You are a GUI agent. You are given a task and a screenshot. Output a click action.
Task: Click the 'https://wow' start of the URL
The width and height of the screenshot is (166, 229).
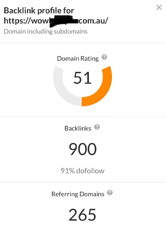[26, 21]
